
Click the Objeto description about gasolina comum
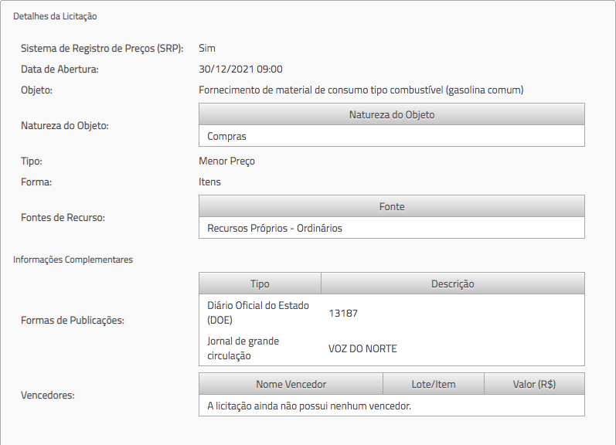pyautogui.click(x=361, y=90)
